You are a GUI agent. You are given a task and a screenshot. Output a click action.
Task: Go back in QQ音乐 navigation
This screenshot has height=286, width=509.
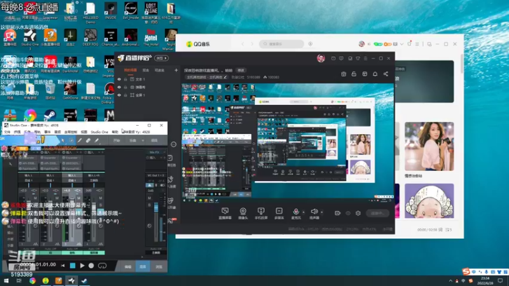pos(242,44)
